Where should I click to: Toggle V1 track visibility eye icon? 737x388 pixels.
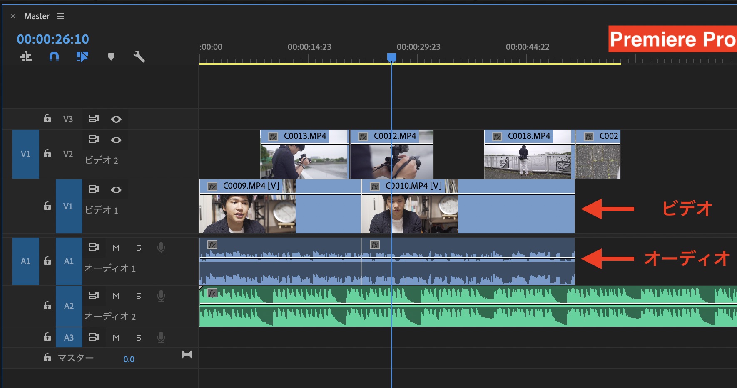(x=116, y=190)
